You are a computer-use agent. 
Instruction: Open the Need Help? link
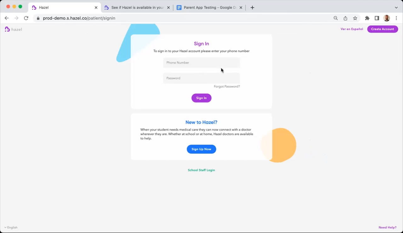point(388,227)
